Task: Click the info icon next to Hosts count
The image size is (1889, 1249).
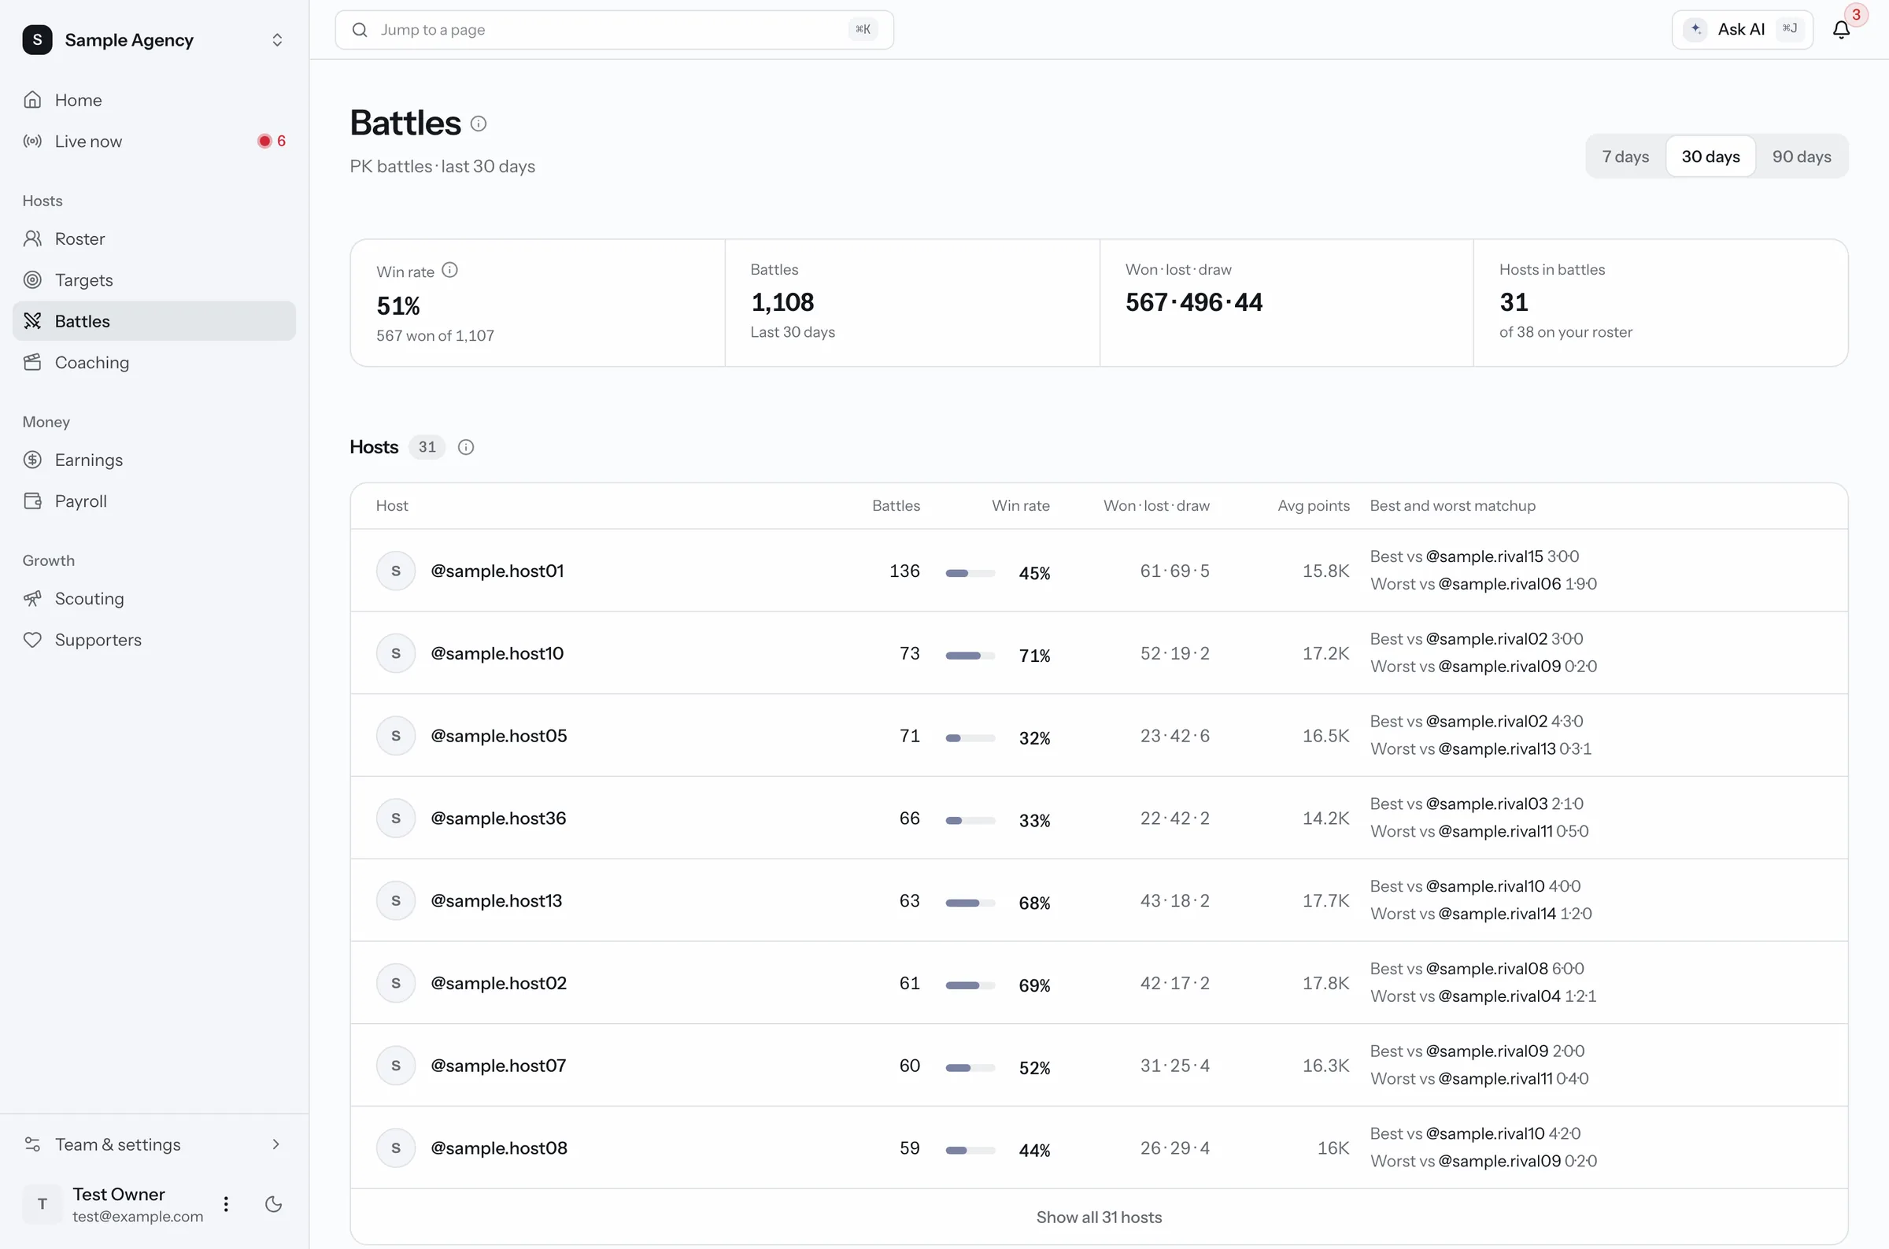Action: (x=466, y=447)
